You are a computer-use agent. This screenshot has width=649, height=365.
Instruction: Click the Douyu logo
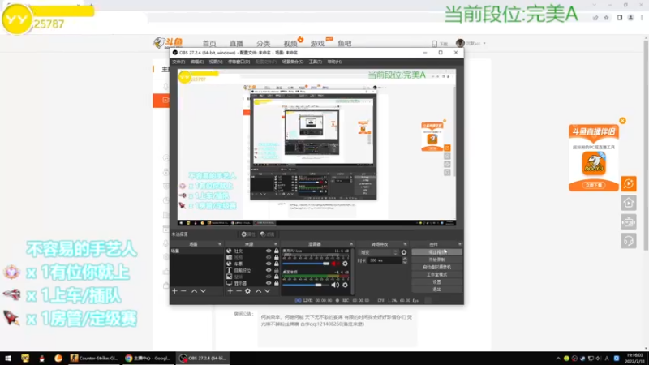click(x=168, y=43)
